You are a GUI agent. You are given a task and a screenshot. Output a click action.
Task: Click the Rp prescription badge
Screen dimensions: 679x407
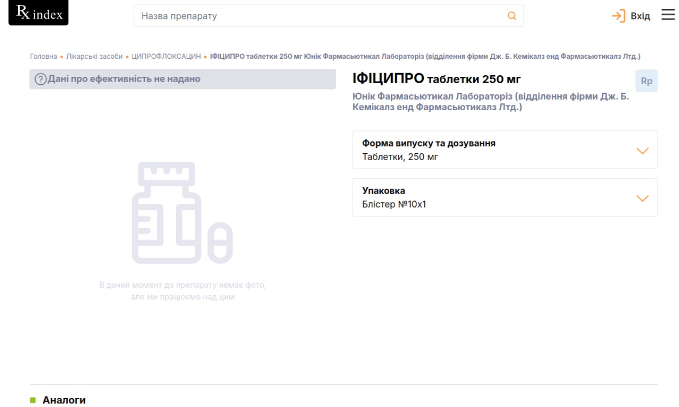[647, 81]
